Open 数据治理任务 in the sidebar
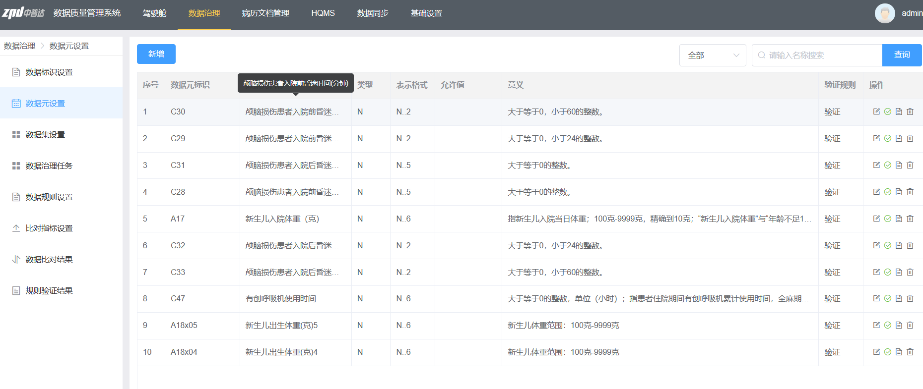Image resolution: width=923 pixels, height=389 pixels. [61, 166]
